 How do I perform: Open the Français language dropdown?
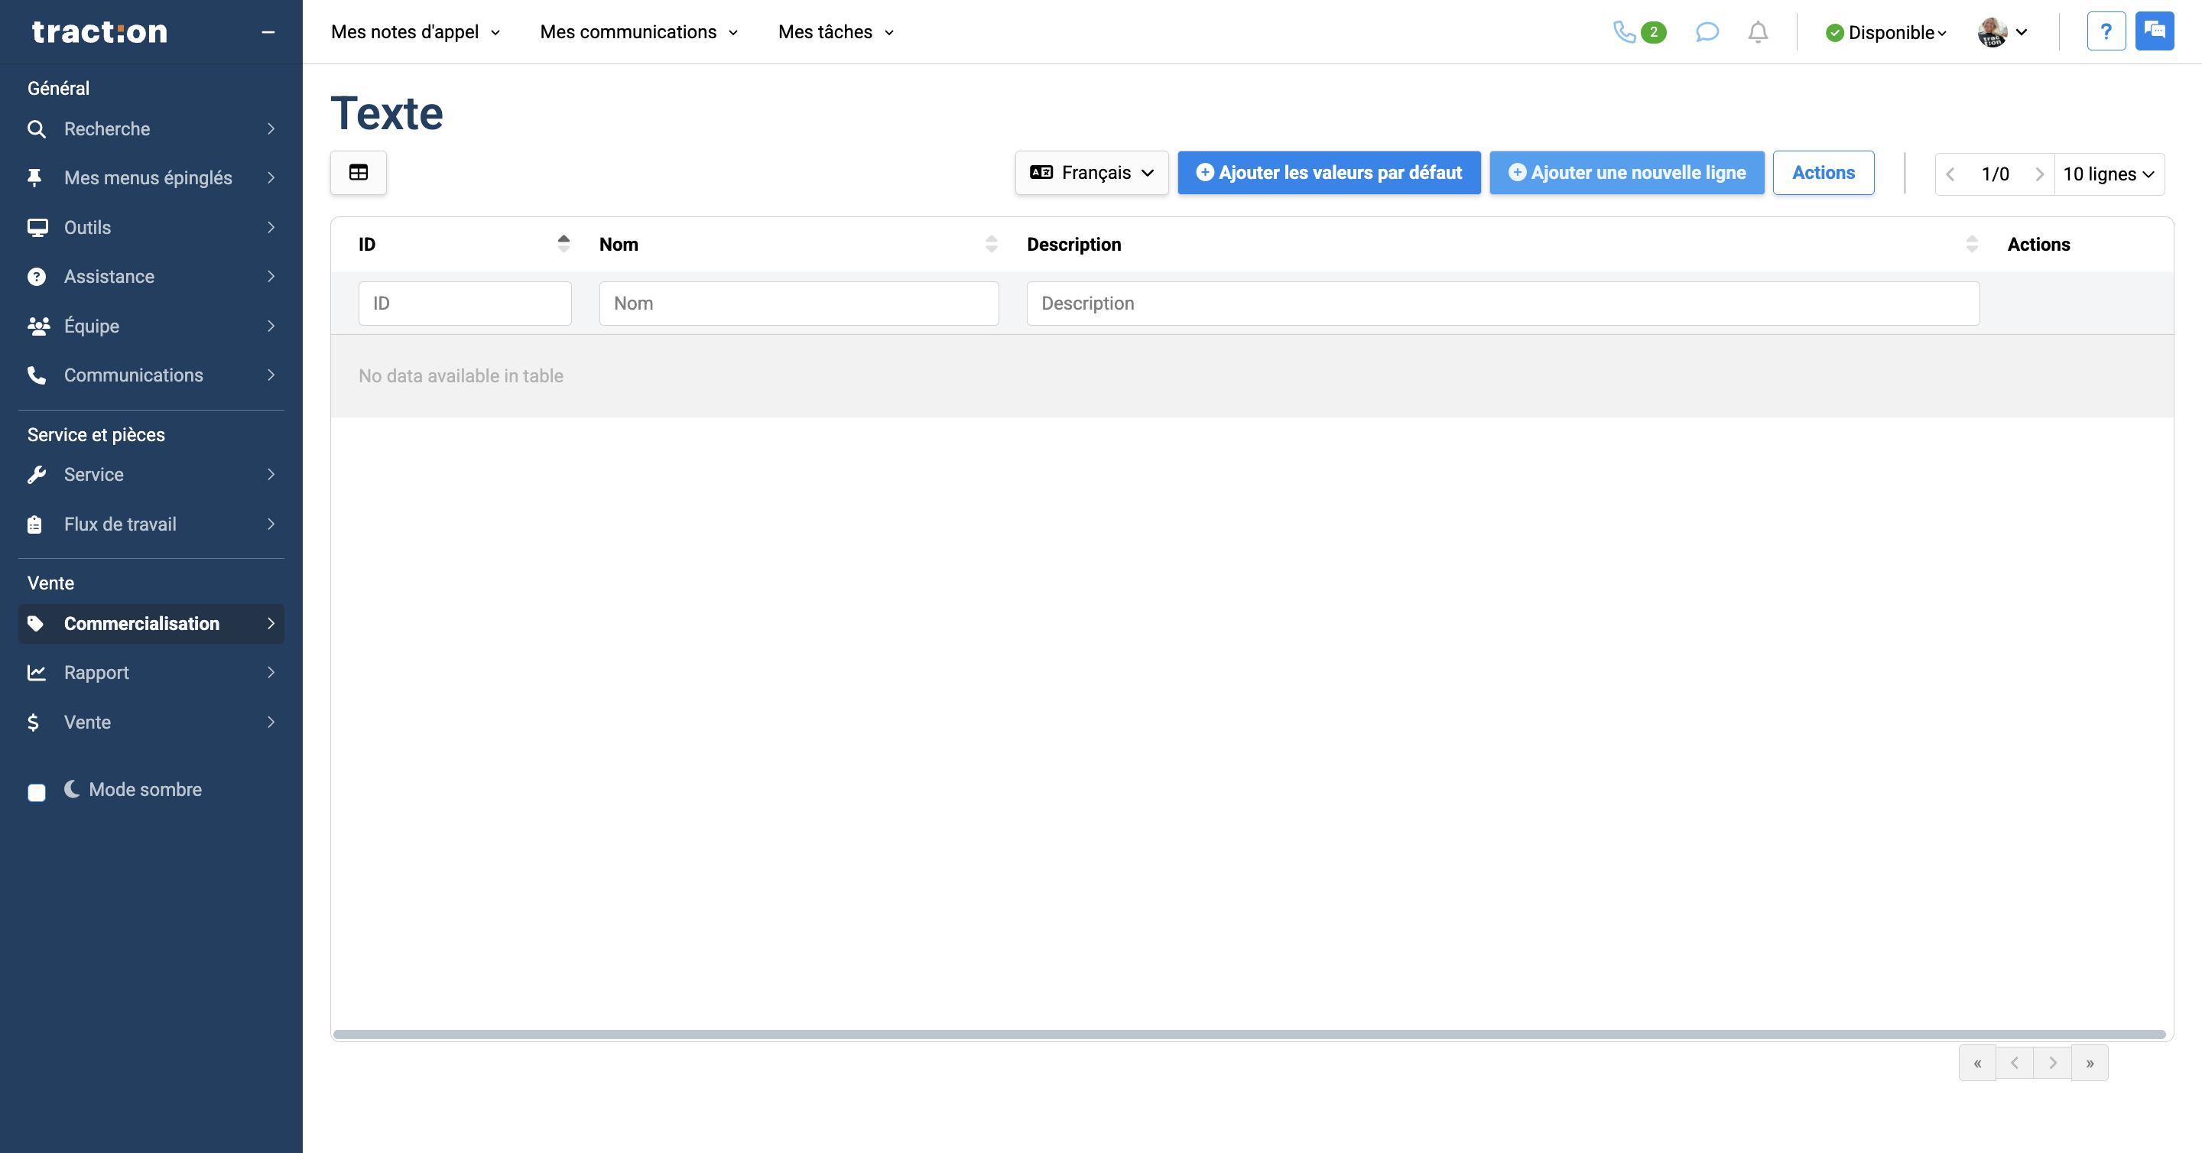click(1092, 172)
